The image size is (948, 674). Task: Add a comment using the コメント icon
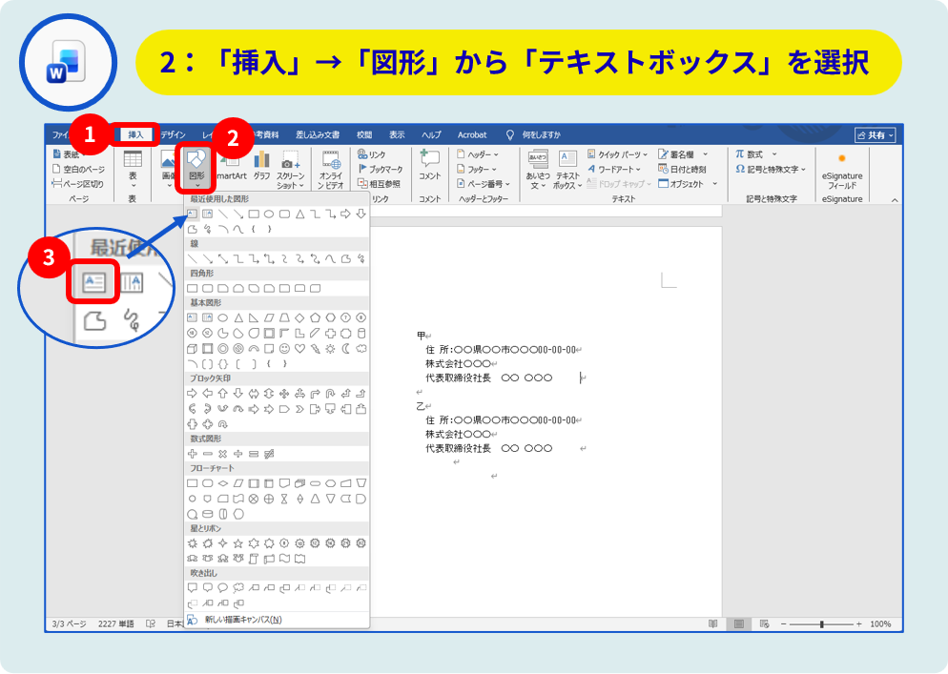click(x=430, y=163)
